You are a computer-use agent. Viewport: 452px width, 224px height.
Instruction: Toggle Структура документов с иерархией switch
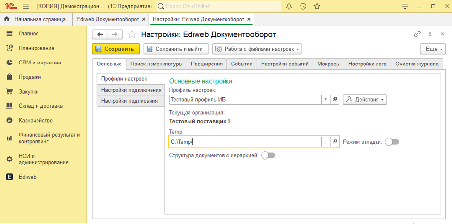(268, 155)
